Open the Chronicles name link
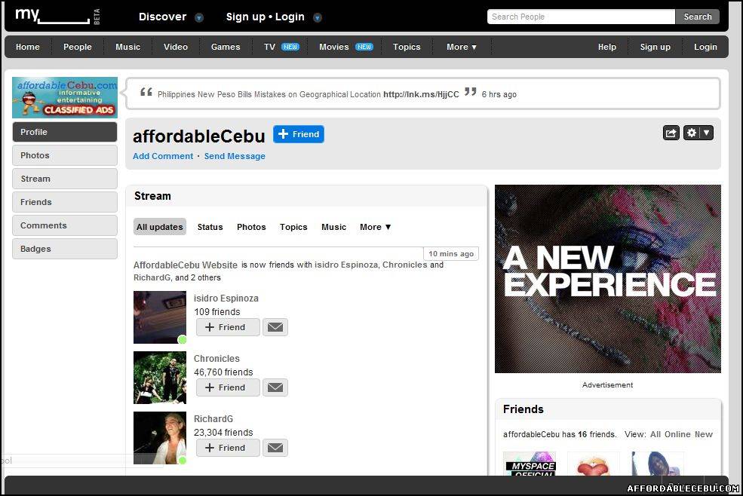The image size is (743, 496). (216, 359)
